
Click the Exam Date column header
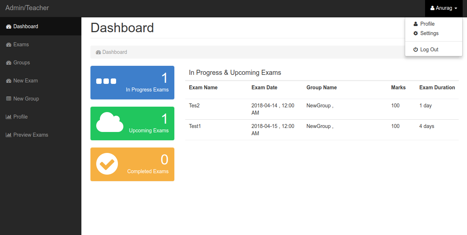[x=264, y=87]
